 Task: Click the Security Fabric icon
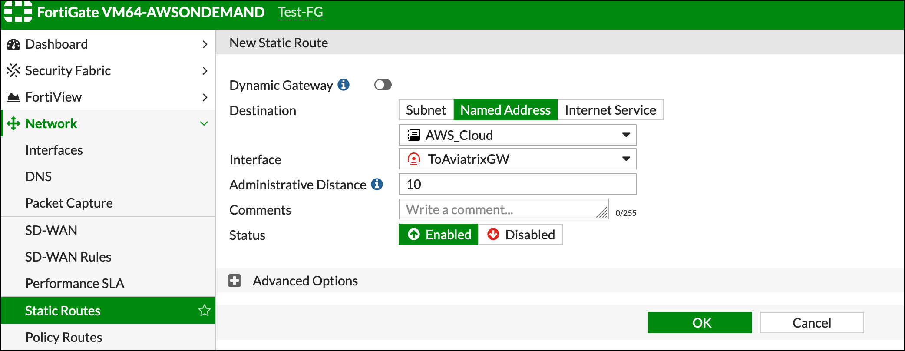(13, 70)
